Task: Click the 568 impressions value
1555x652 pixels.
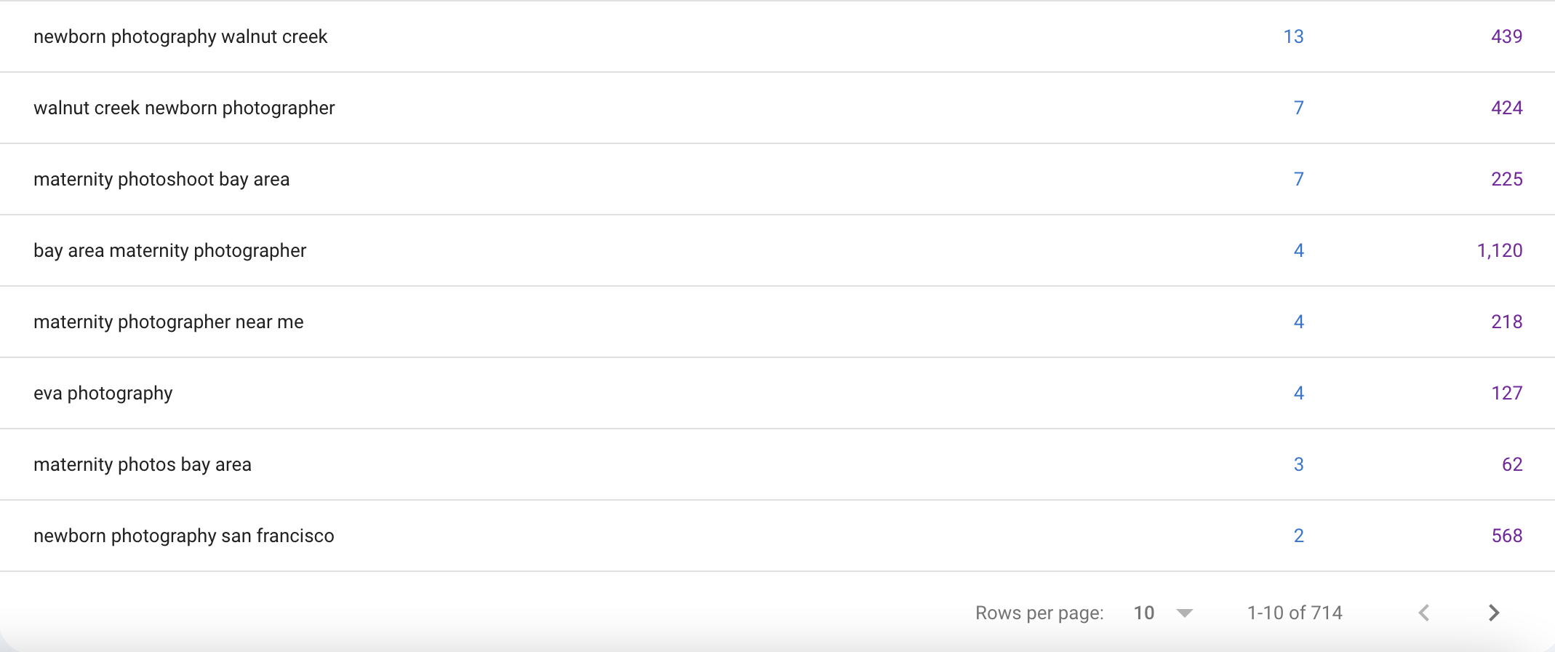Action: click(1506, 536)
